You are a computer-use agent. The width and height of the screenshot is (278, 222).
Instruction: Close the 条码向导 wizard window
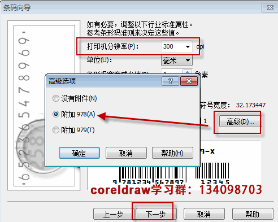[270, 8]
